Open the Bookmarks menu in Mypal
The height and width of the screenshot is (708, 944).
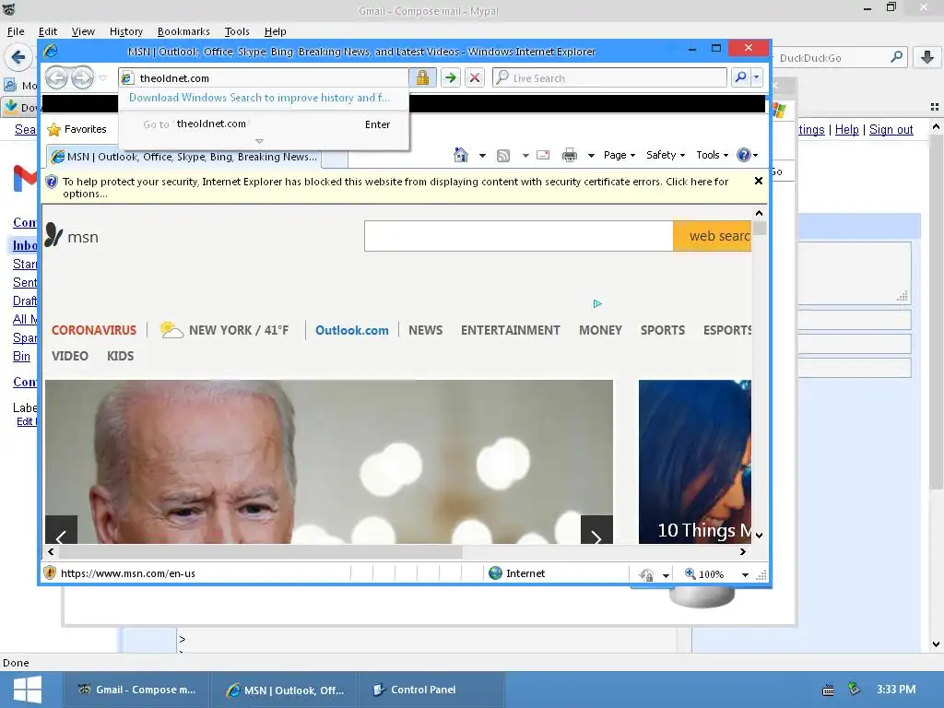tap(183, 31)
